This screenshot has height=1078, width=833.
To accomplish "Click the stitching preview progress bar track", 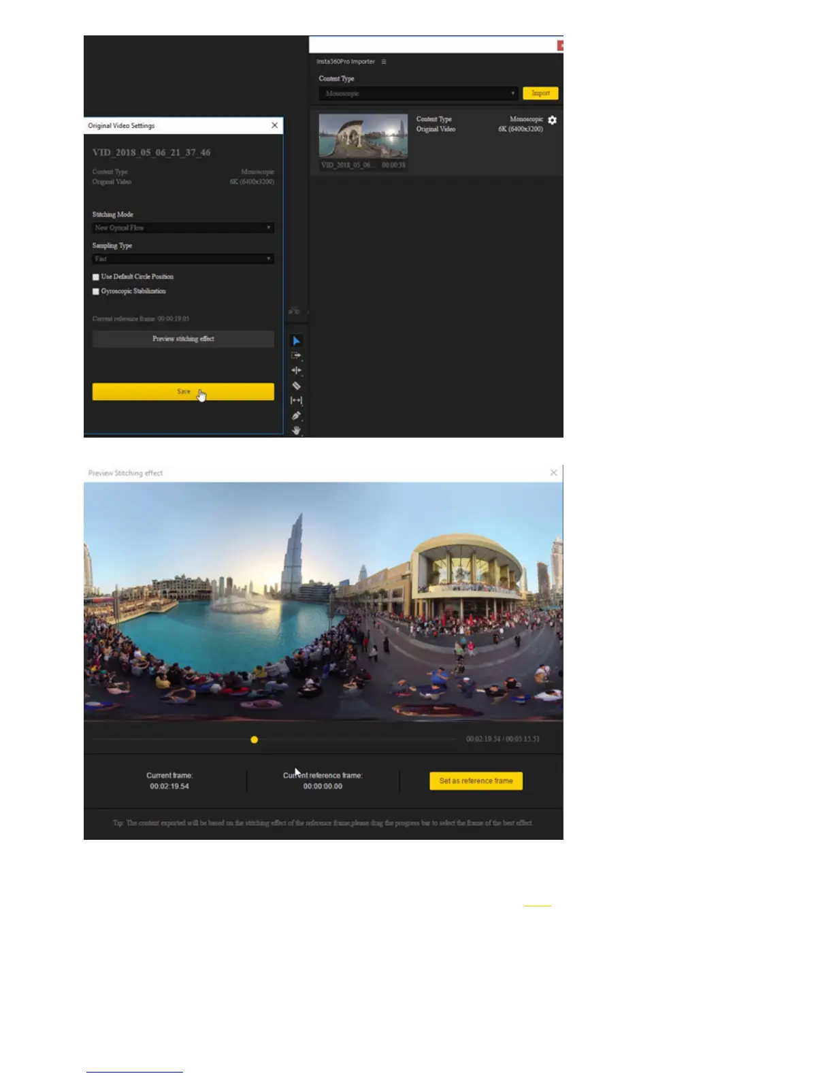I will coord(275,739).
